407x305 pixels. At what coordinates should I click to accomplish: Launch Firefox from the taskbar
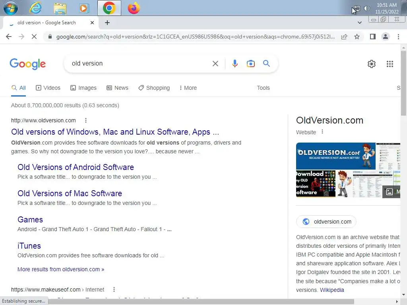[134, 8]
